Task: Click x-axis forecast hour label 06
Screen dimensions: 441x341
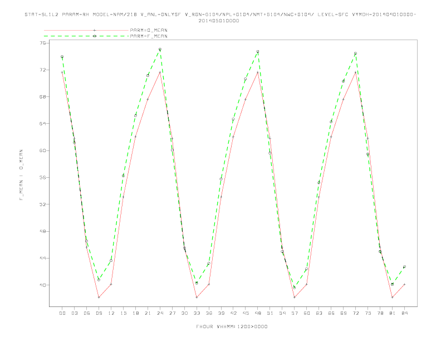Action: pos(87,313)
